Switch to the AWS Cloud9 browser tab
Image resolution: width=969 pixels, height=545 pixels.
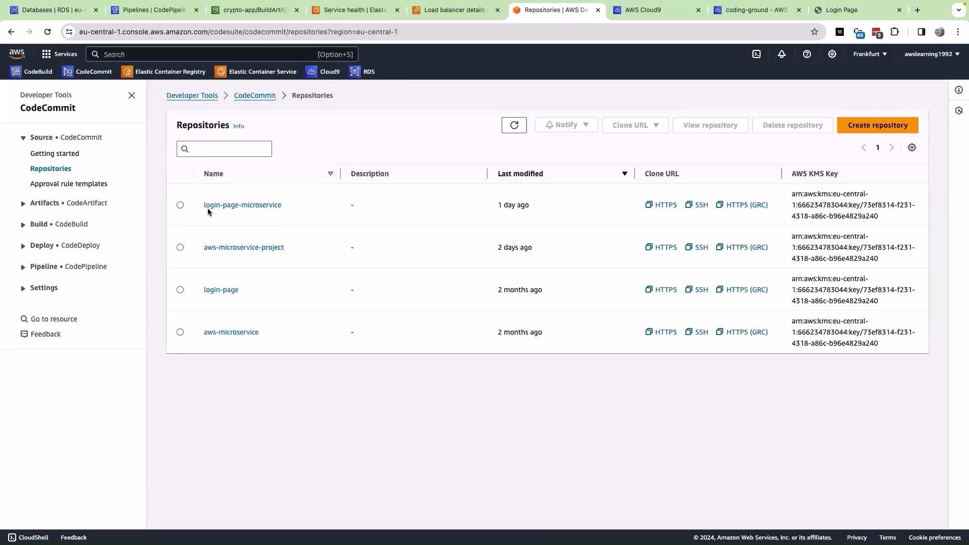click(x=657, y=10)
